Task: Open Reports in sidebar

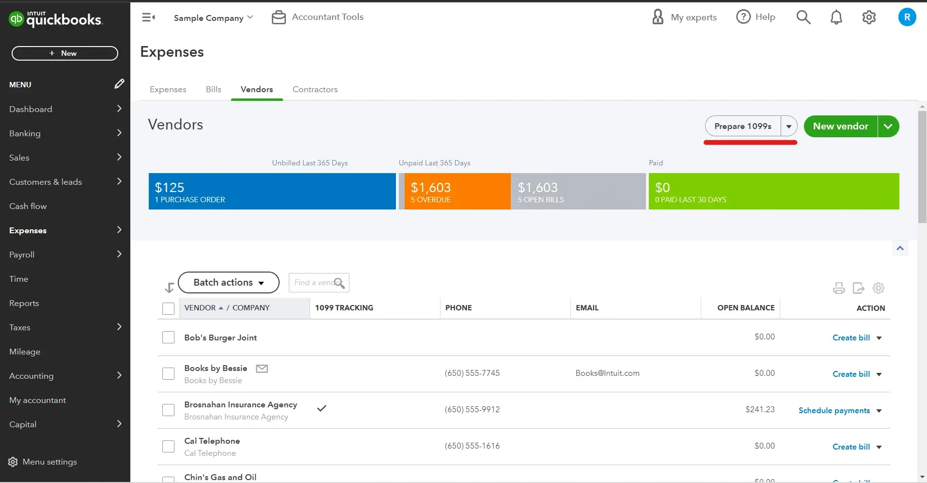Action: click(x=24, y=303)
